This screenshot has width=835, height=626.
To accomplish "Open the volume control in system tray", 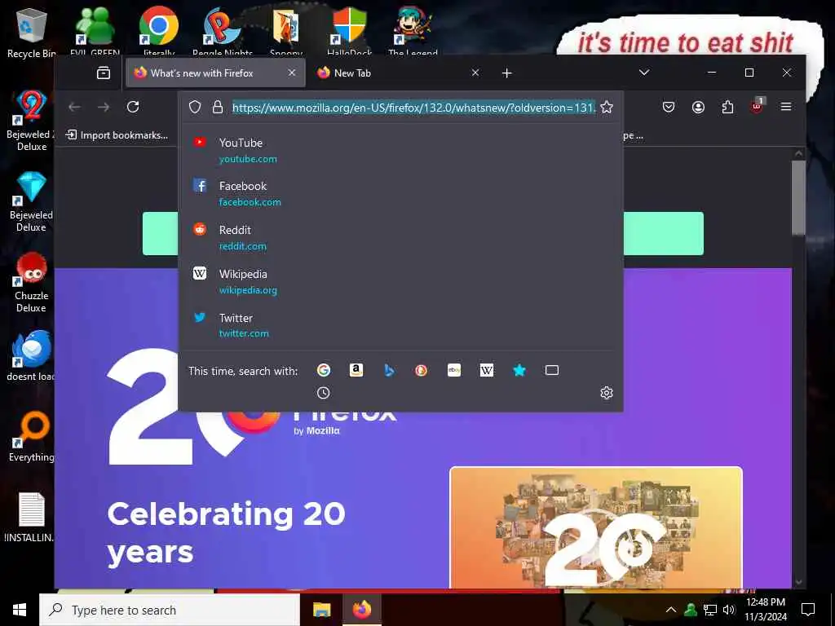I will pos(729,610).
